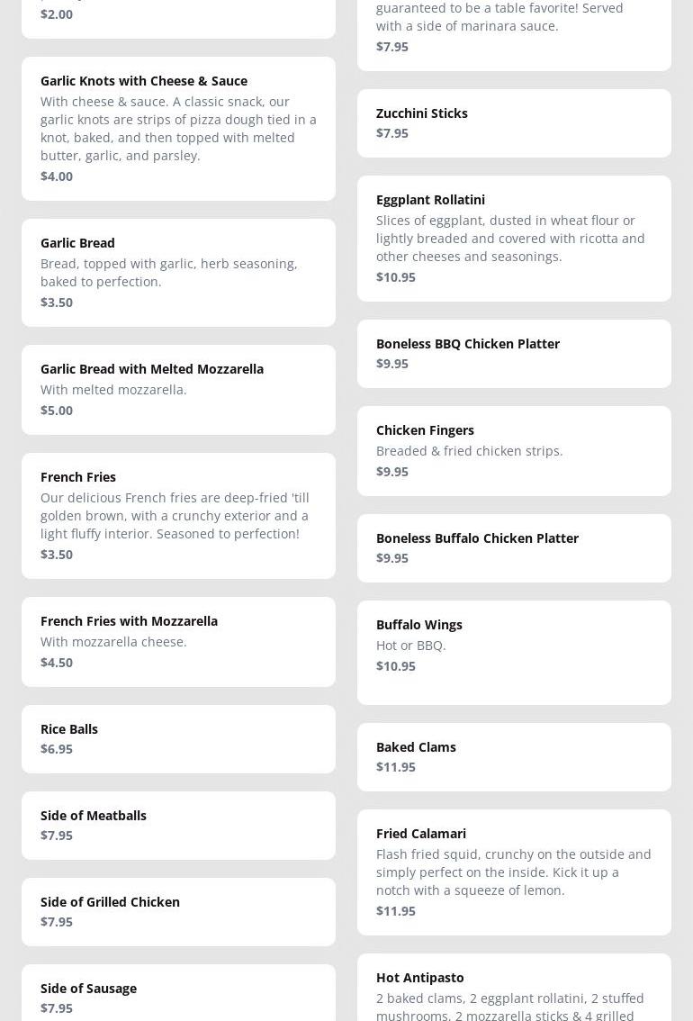The height and width of the screenshot is (1021, 693).
Task: Open Side of Sausage item
Action: pos(178,992)
